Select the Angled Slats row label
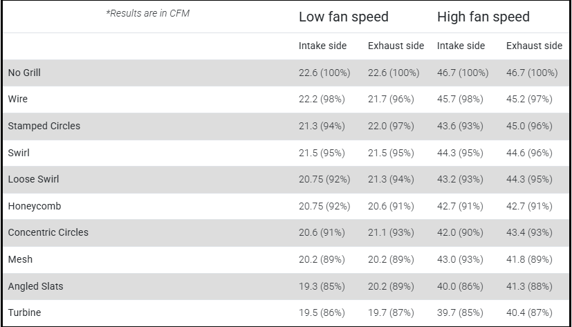Image resolution: width=572 pixels, height=327 pixels. coord(36,286)
